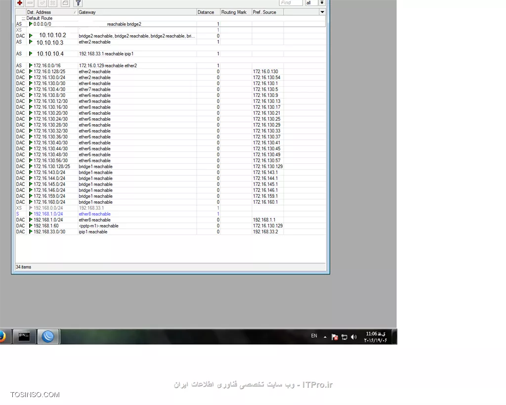
Task: Select the 172.16.130.16/30 route row
Action: pos(170,107)
